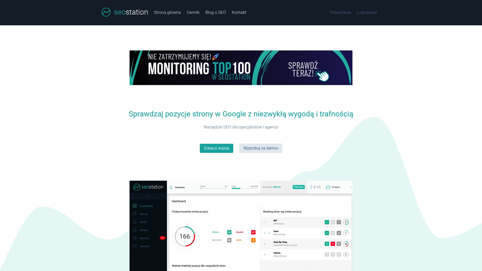
Task: Click the Monitoring TOP 100 banner
Action: tap(241, 67)
